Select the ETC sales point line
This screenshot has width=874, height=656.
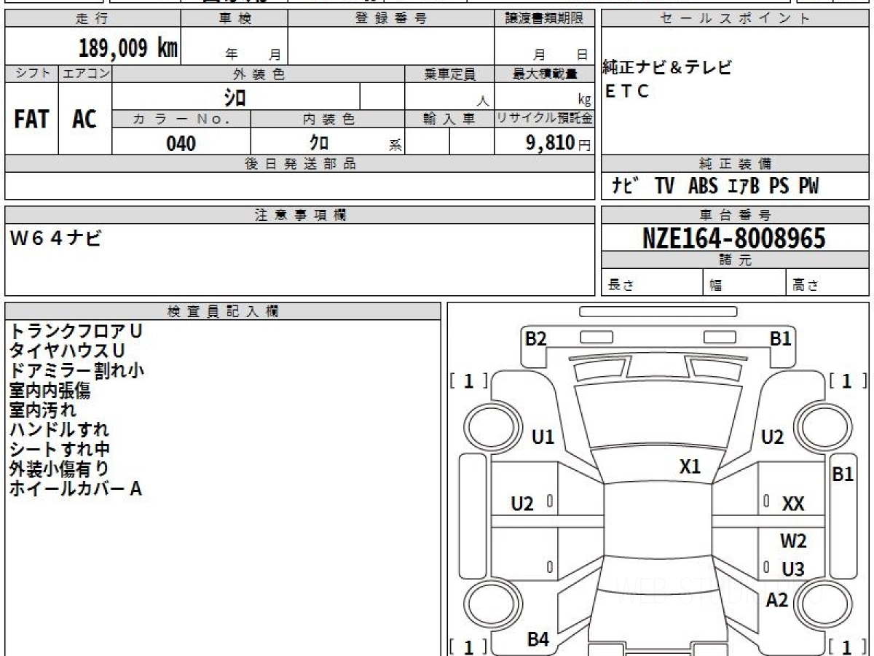click(x=627, y=92)
